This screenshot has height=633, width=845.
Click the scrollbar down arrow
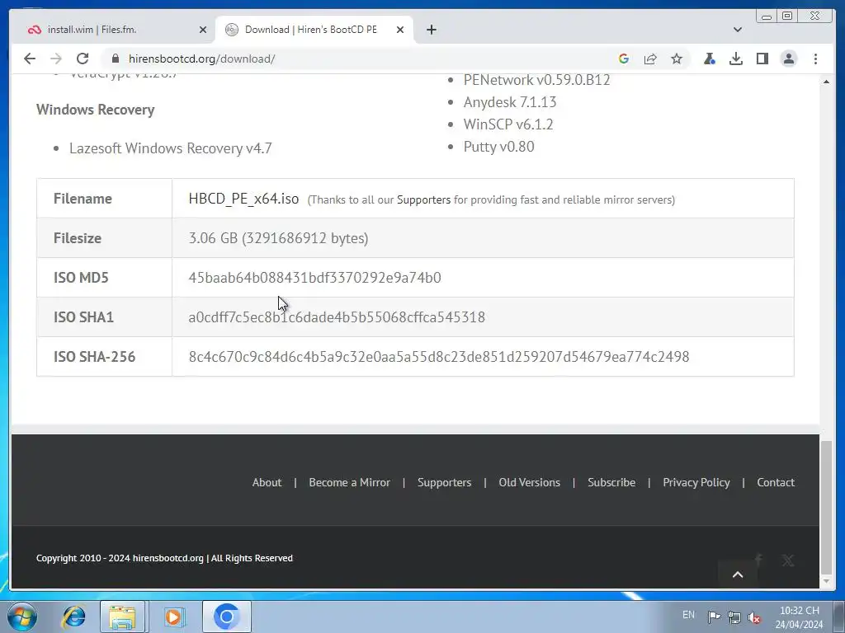(x=826, y=581)
